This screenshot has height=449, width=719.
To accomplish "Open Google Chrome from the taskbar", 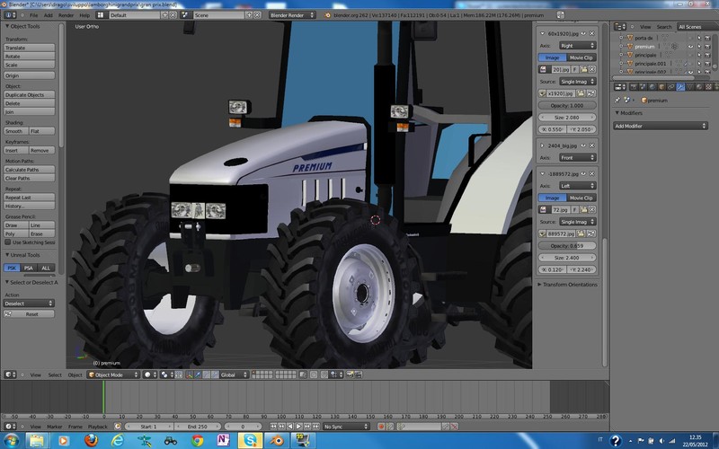I will pyautogui.click(x=198, y=441).
